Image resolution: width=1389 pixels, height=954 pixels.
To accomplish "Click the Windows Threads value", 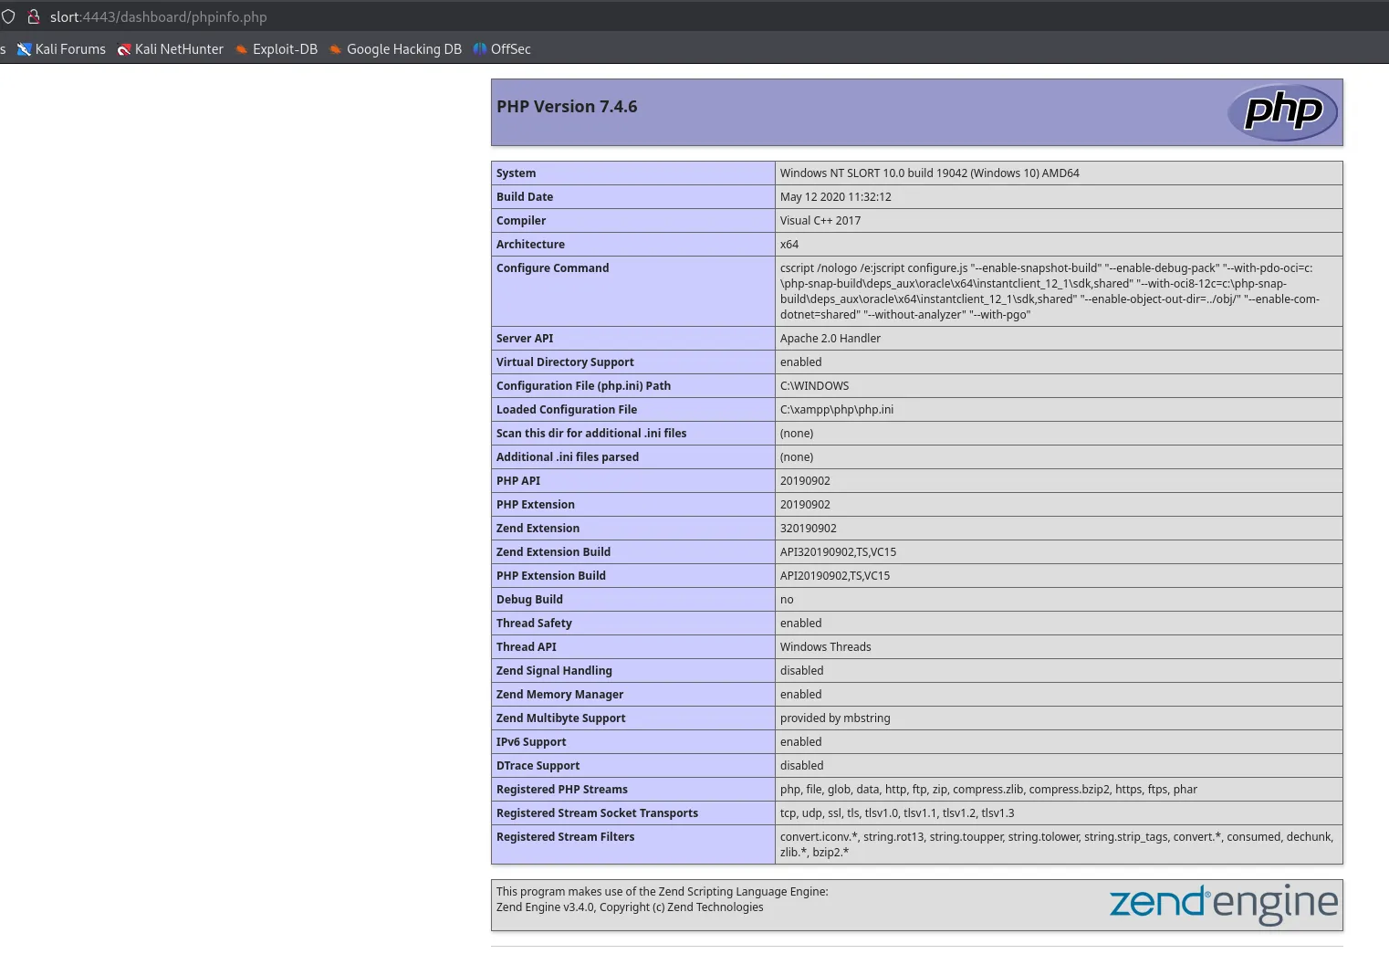I will pos(826,647).
